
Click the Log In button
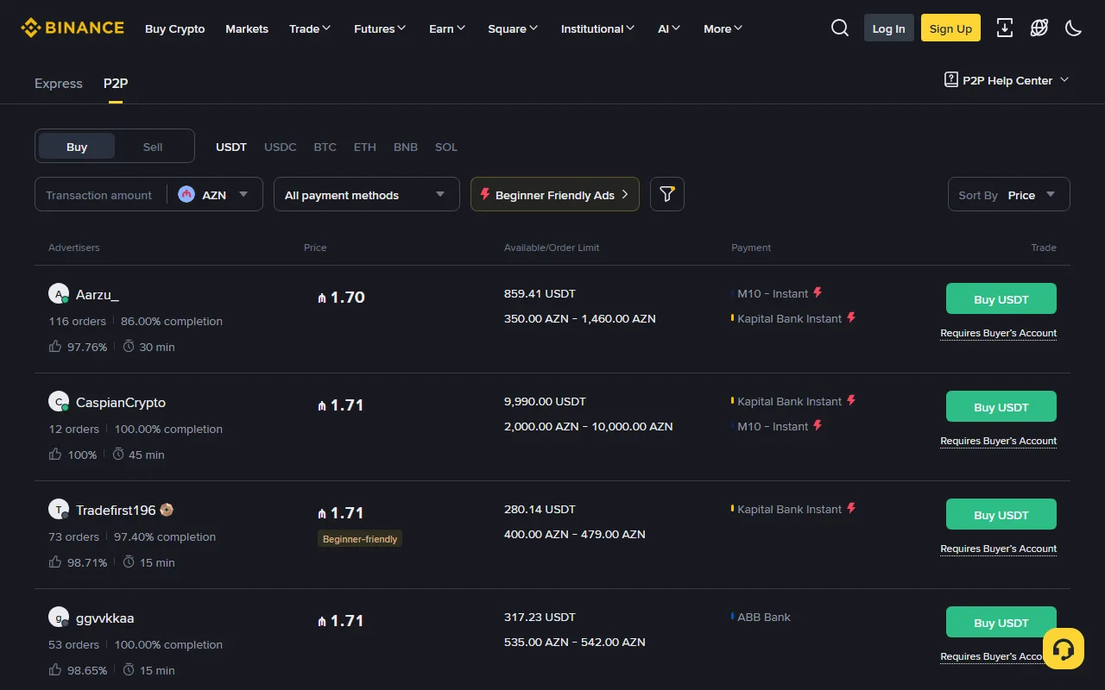tap(888, 28)
